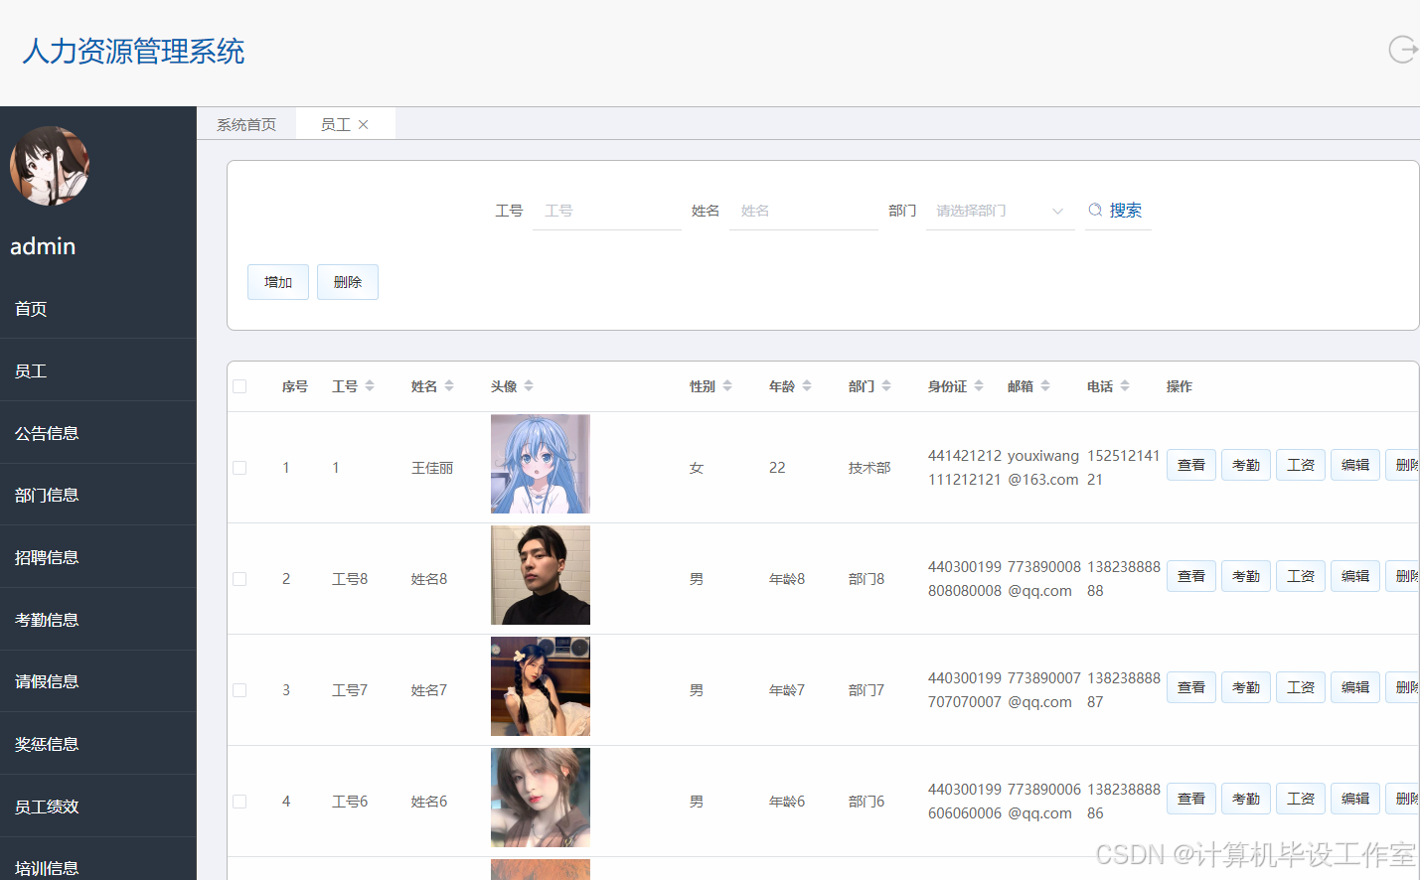
Task: Open 员工绩效 in the sidebar
Action: [x=98, y=807]
